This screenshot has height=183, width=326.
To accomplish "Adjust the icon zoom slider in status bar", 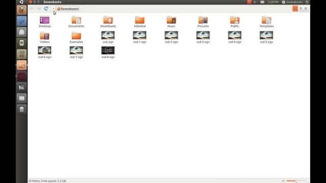I will pos(296,181).
